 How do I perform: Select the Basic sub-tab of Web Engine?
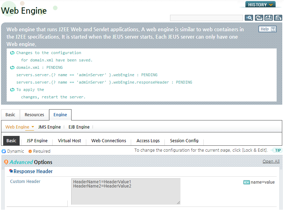pos(12,140)
